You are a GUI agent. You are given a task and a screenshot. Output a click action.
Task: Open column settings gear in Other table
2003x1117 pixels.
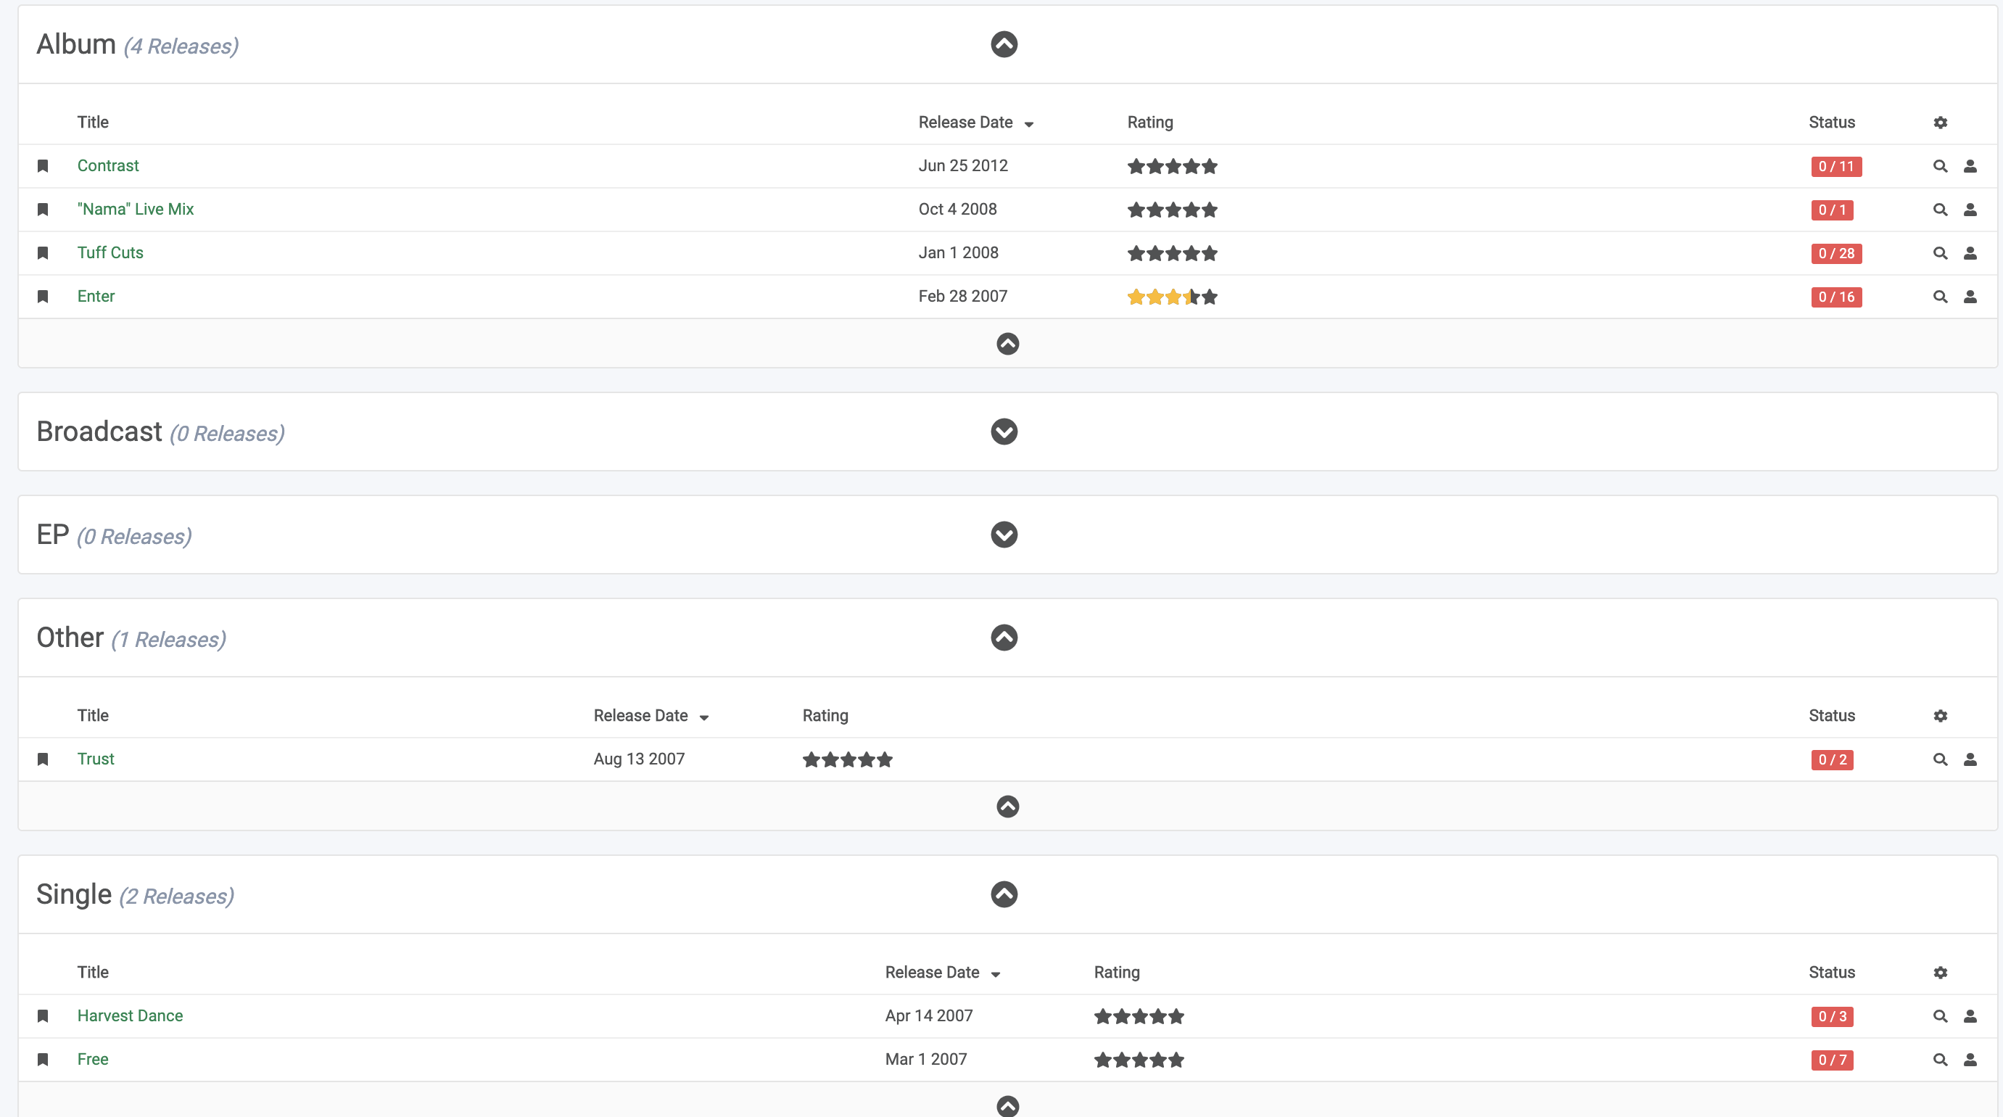click(x=1940, y=716)
